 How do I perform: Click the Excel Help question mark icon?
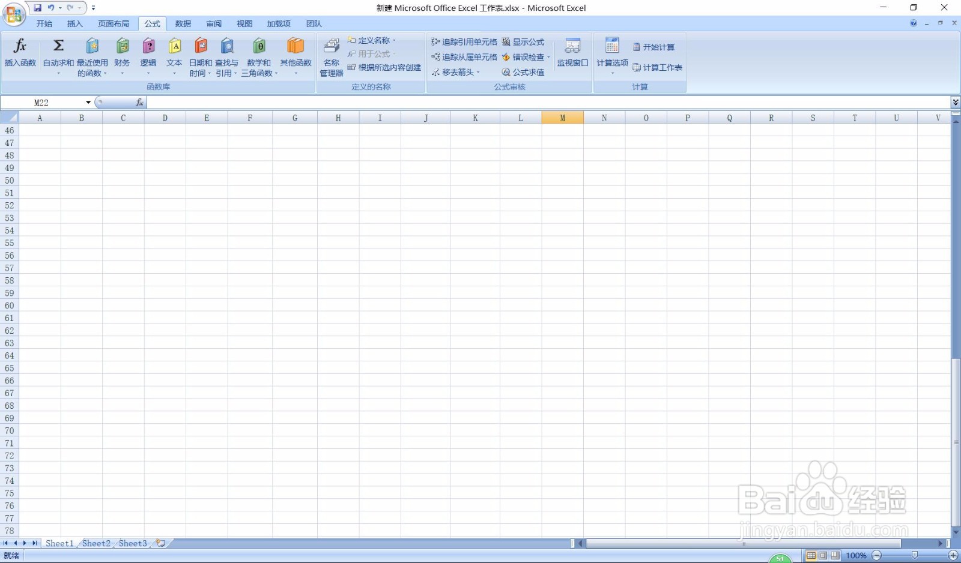[914, 23]
